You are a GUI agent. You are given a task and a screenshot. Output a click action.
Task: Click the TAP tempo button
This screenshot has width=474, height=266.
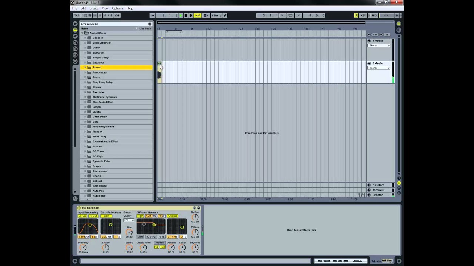coord(77,16)
